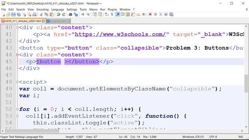The height and width of the screenshot is (140, 249).
Task: Toggle Show All Characters pilcrow icon
Action: pos(112,15)
